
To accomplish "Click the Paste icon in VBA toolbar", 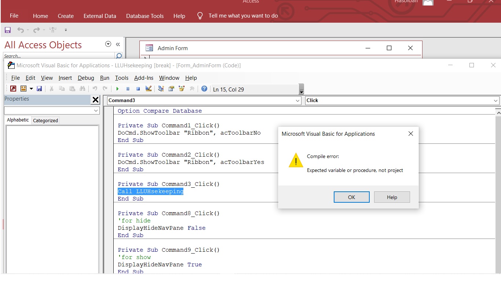I will [x=72, y=89].
